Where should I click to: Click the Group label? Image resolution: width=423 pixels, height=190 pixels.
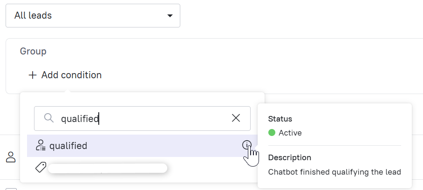tap(33, 51)
